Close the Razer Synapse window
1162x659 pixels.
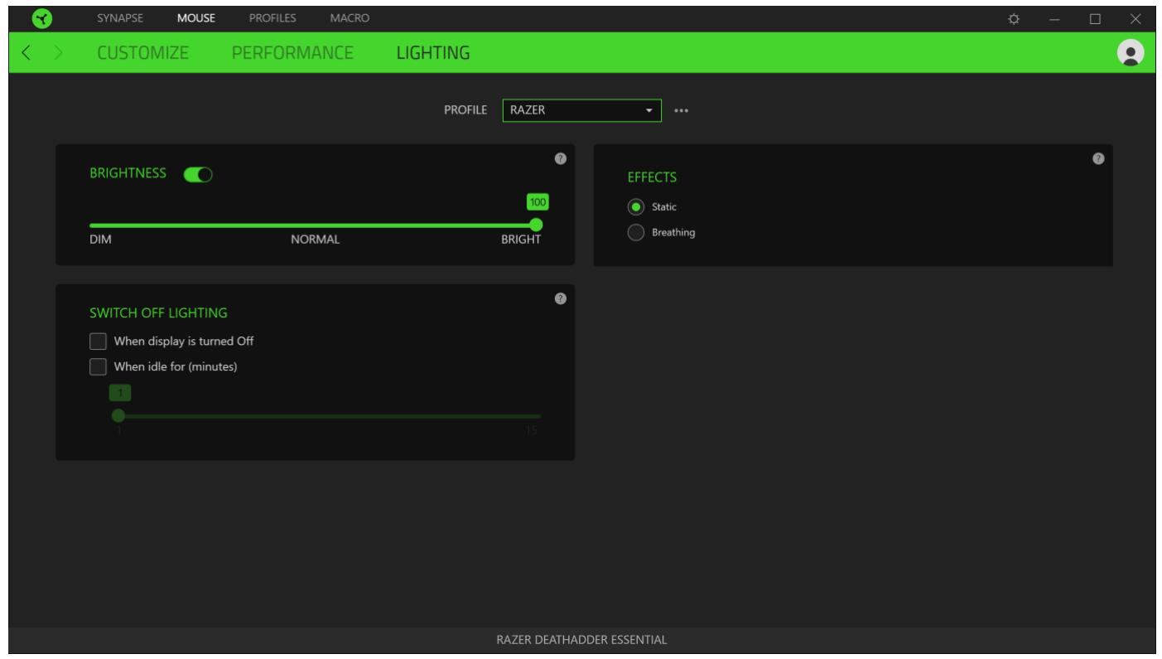click(x=1135, y=18)
